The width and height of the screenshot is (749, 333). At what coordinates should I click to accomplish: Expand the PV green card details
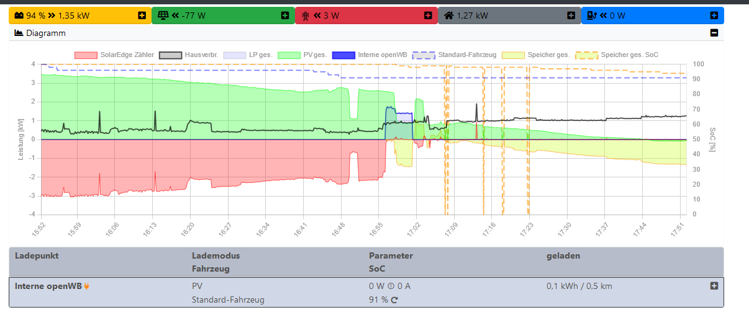[x=285, y=16]
